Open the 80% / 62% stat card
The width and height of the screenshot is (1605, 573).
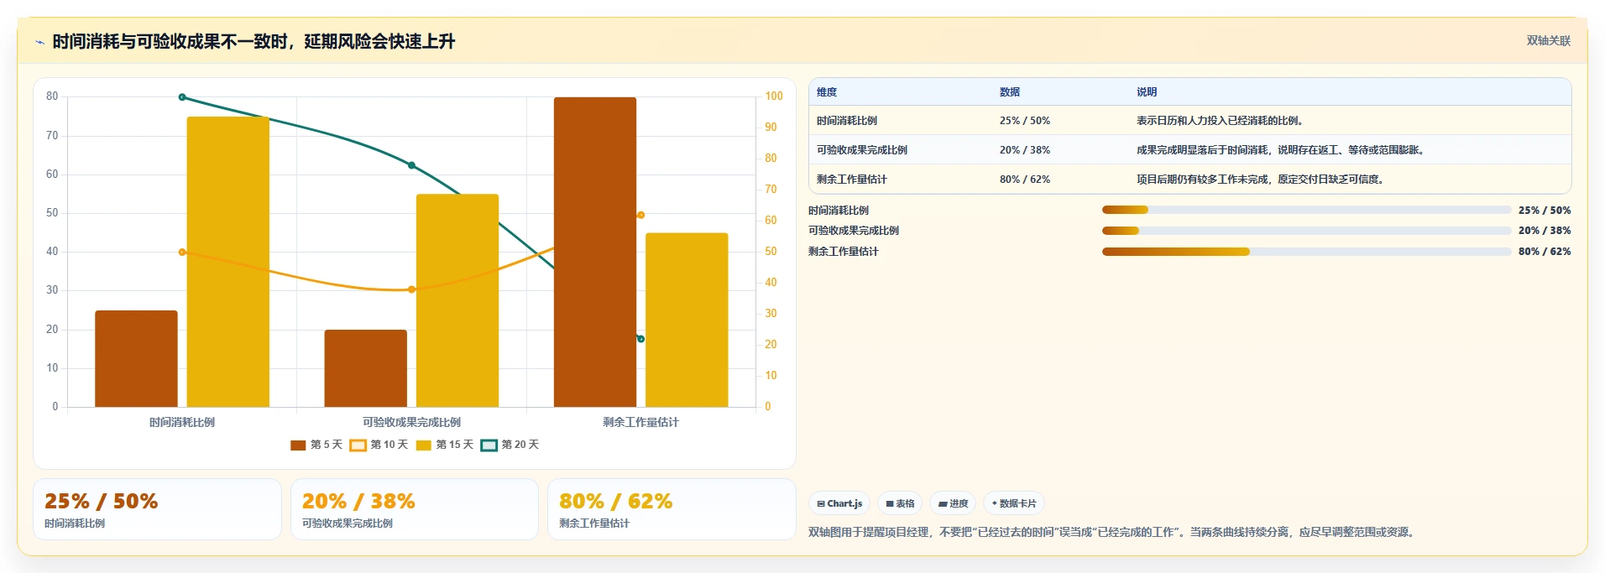pyautogui.click(x=672, y=509)
